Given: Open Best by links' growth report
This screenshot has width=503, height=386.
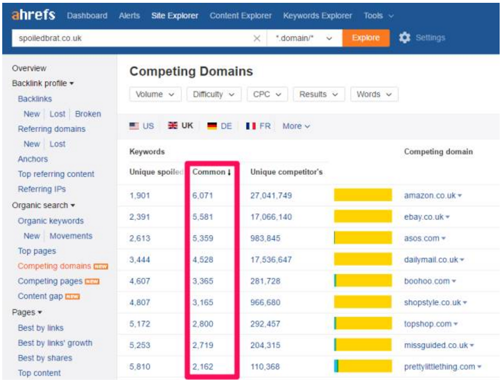Looking at the screenshot, I should click(55, 343).
